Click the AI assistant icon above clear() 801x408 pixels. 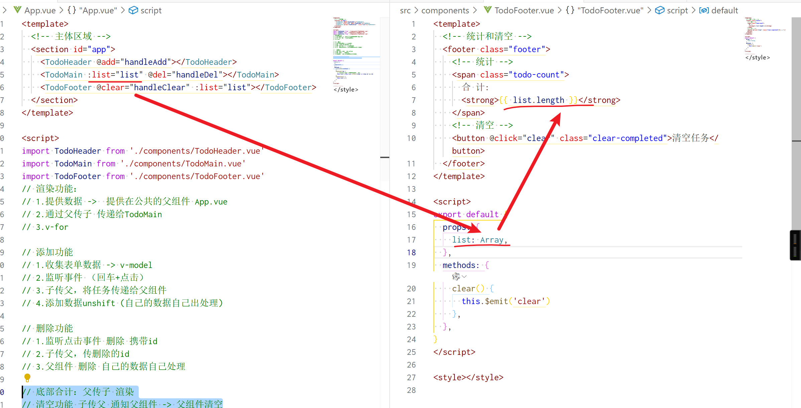pos(456,276)
